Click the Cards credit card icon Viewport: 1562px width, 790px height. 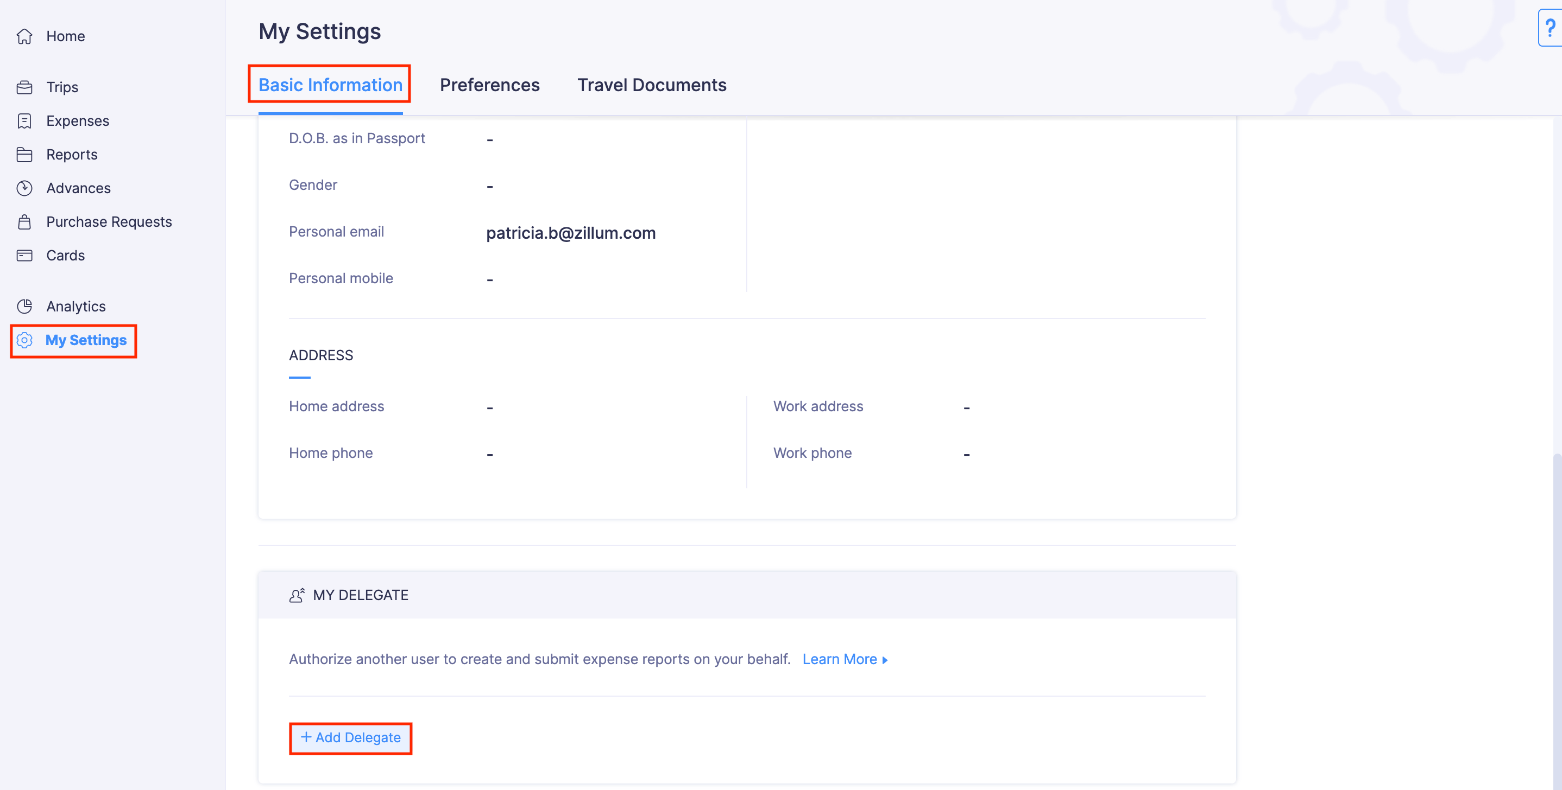point(24,256)
